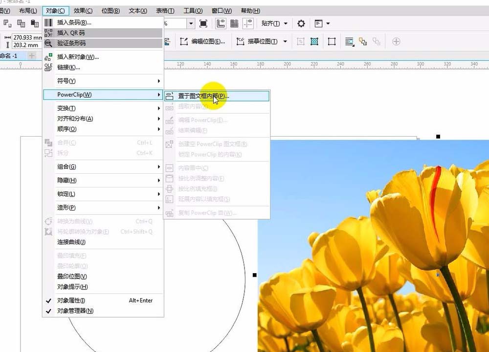489x352 pixels.
Task: Click the 描摹位图 button
Action: coord(257,42)
